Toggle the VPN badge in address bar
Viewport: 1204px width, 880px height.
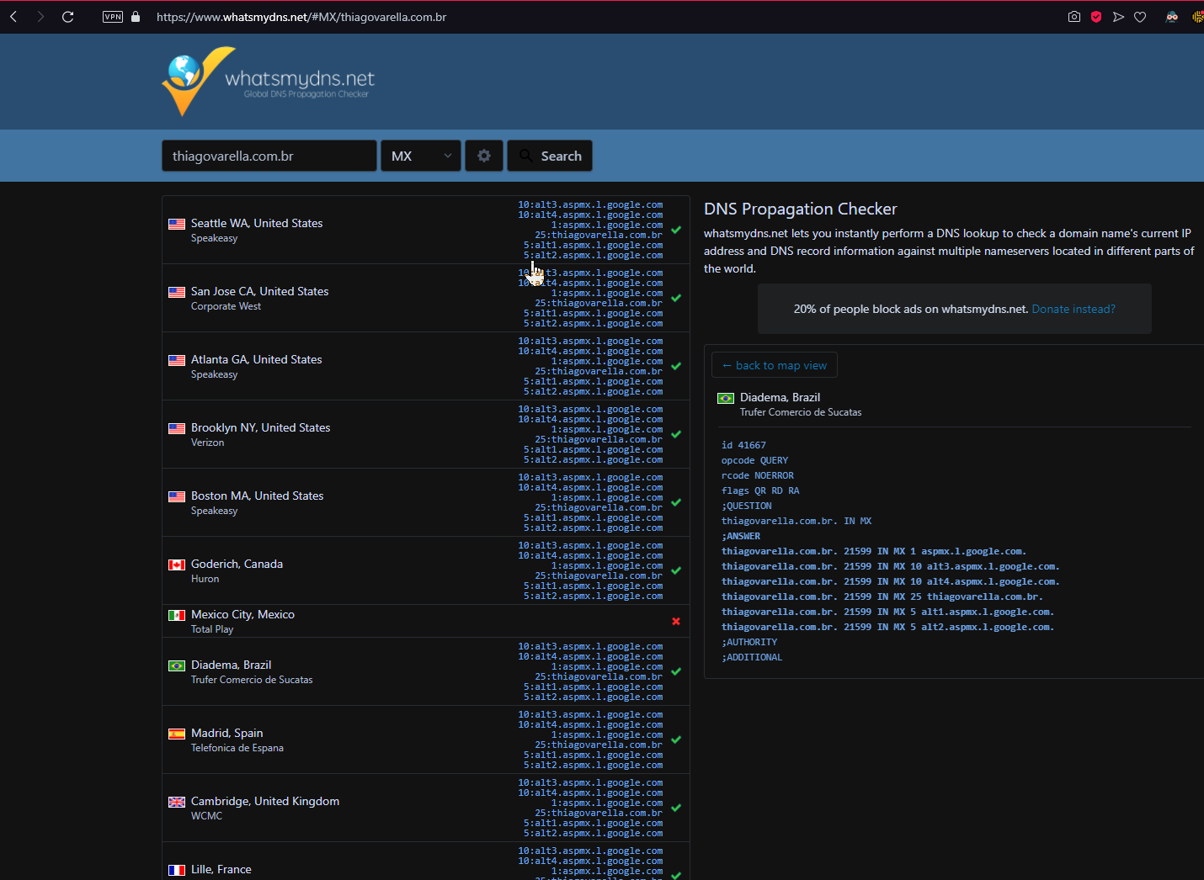coord(113,17)
